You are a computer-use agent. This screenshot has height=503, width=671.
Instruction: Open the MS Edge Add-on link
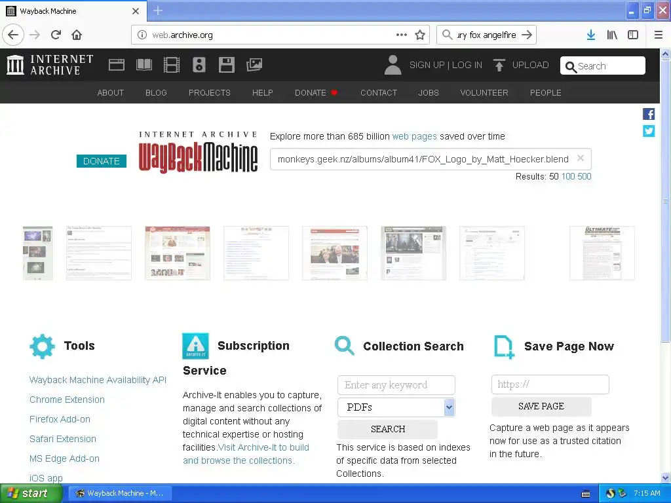click(x=65, y=458)
